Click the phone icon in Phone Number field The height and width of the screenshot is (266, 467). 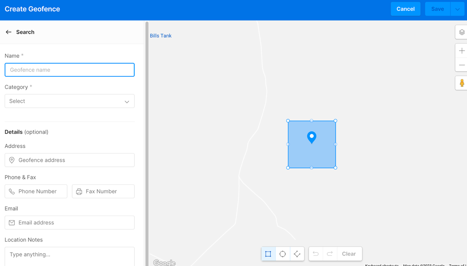12,192
